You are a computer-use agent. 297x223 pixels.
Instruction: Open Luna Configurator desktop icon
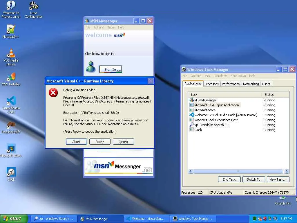[x=34, y=10]
